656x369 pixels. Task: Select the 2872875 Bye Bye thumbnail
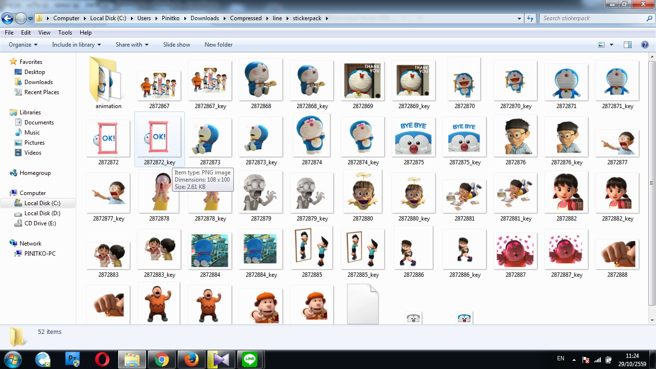click(413, 137)
